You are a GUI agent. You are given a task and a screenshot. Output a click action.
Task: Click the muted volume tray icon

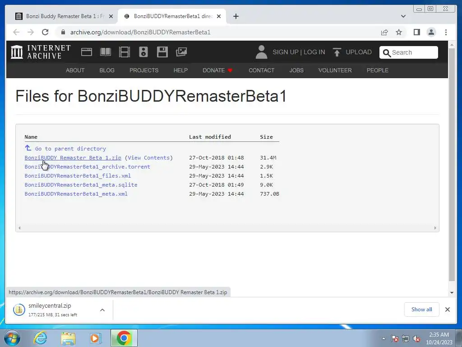click(416, 338)
